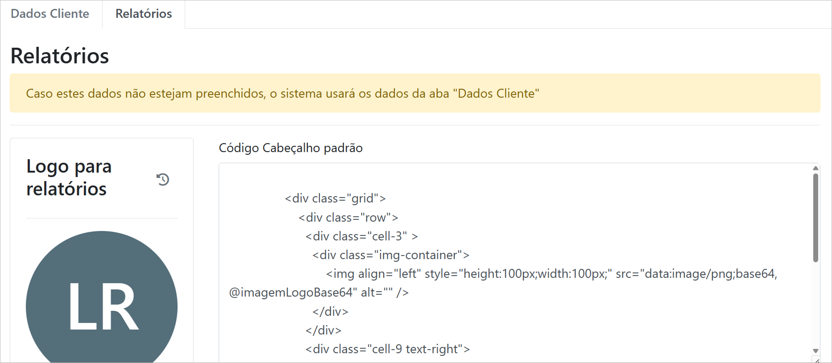
Task: Click the textarea resize handle corner
Action: [816, 360]
